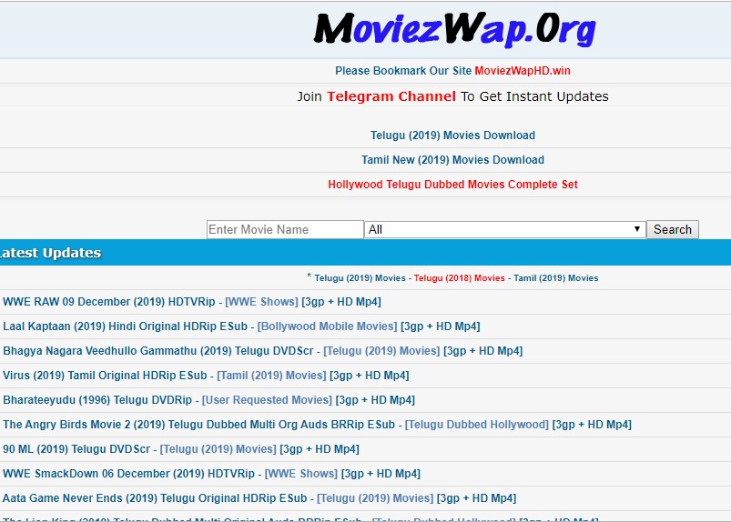Open 90 ML (2019) Telugu DVDScr
731x522 pixels.
(76, 449)
